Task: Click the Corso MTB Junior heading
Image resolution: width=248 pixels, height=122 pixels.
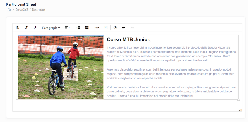Action: click(x=129, y=39)
